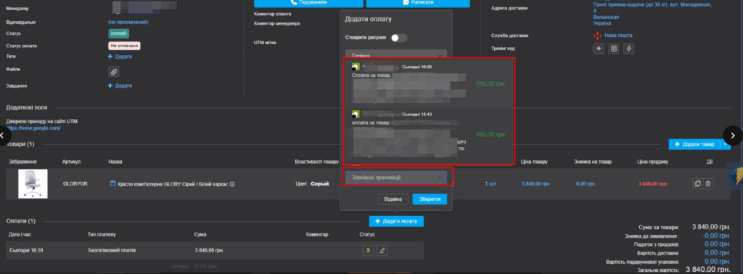
Task: Click the Додати товар button
Action: [x=694, y=144]
